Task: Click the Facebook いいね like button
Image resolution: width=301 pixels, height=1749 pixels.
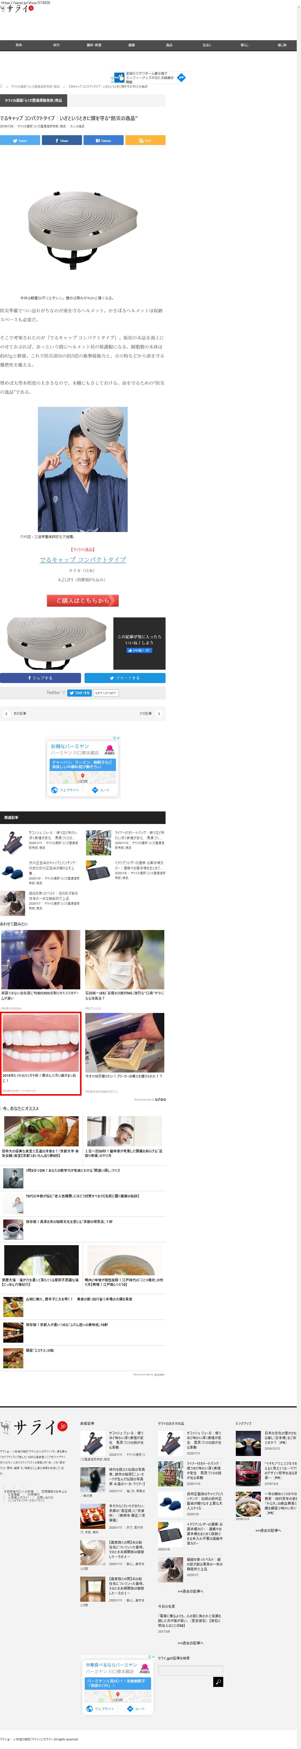Action: pos(139,650)
